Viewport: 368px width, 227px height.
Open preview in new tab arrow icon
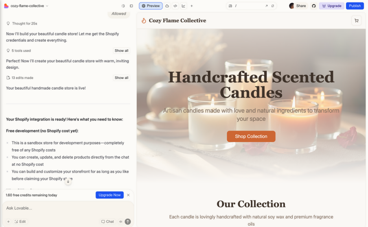coord(266,6)
